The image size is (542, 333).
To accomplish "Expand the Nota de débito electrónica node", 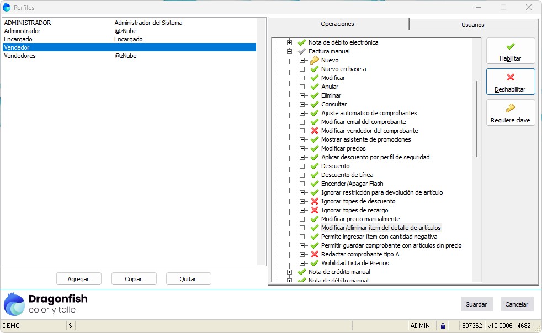I will point(289,42).
